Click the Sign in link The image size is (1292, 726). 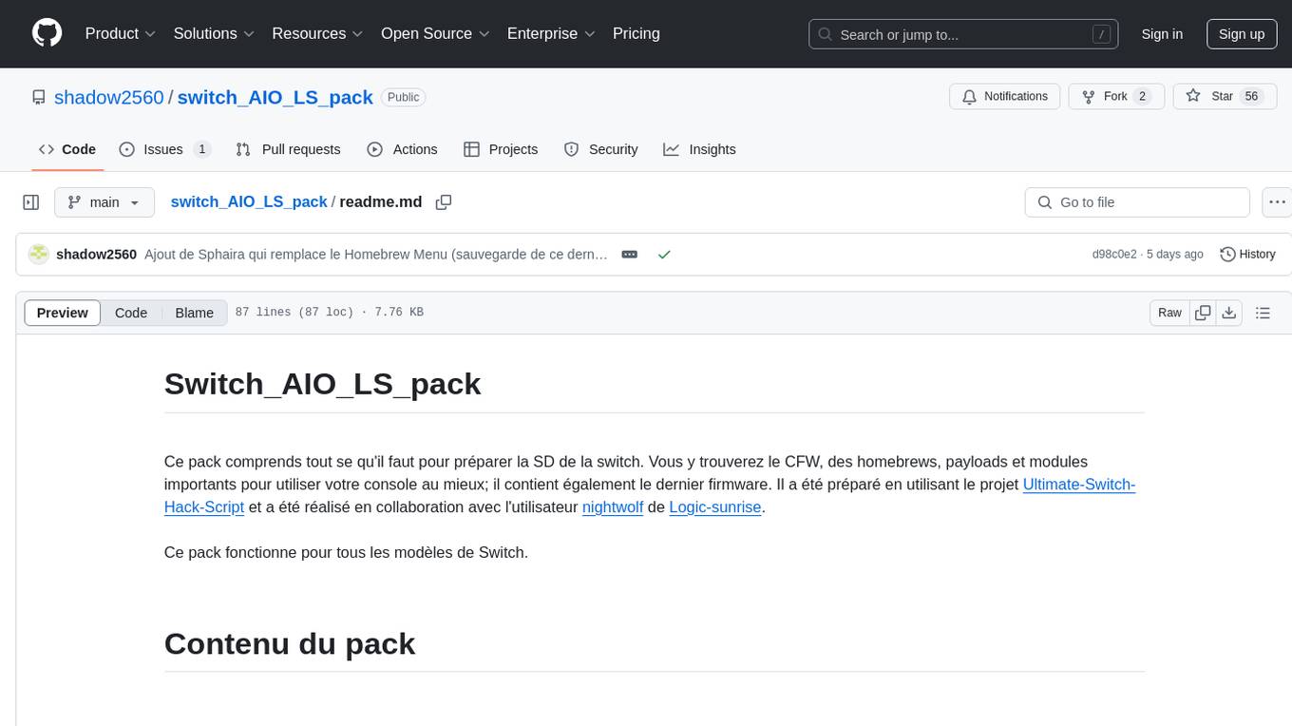[1162, 34]
